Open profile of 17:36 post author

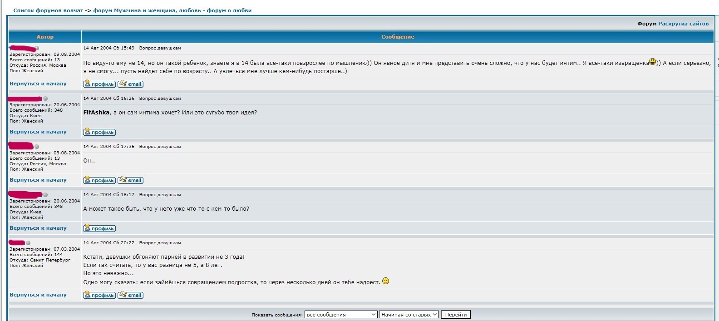99,180
